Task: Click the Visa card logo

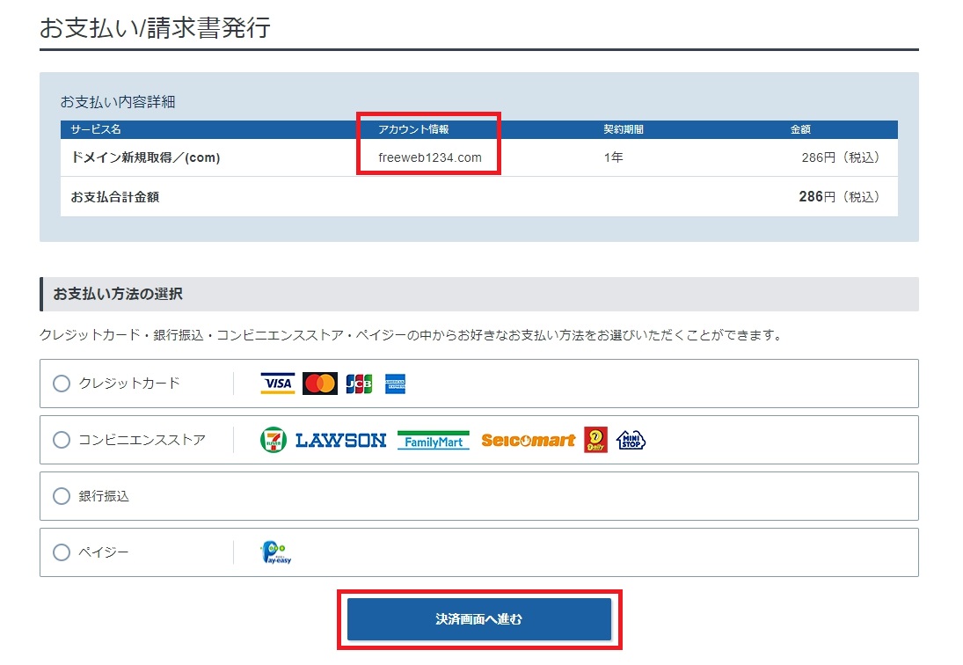Action: (x=277, y=384)
